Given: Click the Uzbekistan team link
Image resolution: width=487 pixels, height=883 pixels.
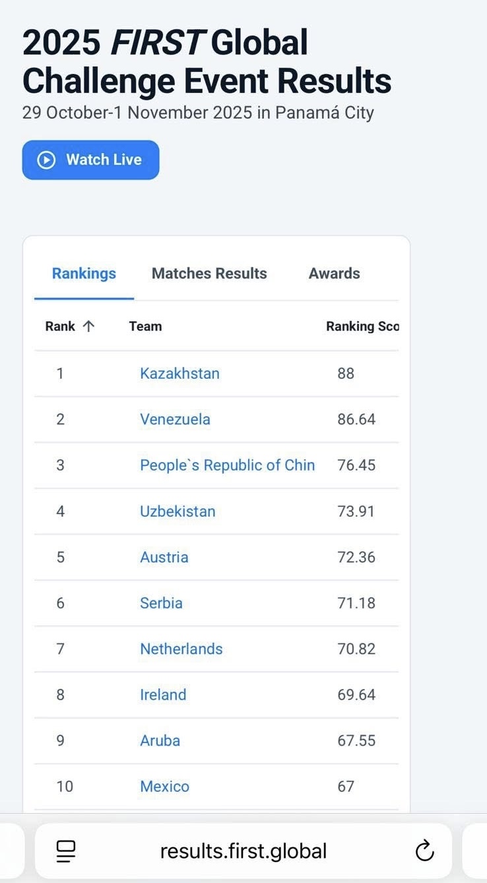Looking at the screenshot, I should (x=178, y=511).
